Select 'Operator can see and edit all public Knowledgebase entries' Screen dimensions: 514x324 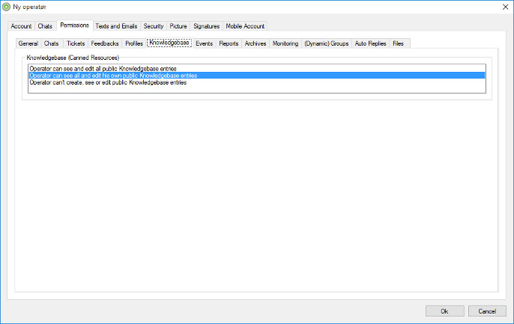pyautogui.click(x=257, y=69)
